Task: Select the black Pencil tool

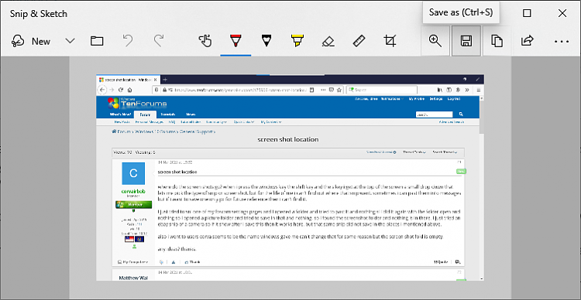Action: click(266, 41)
